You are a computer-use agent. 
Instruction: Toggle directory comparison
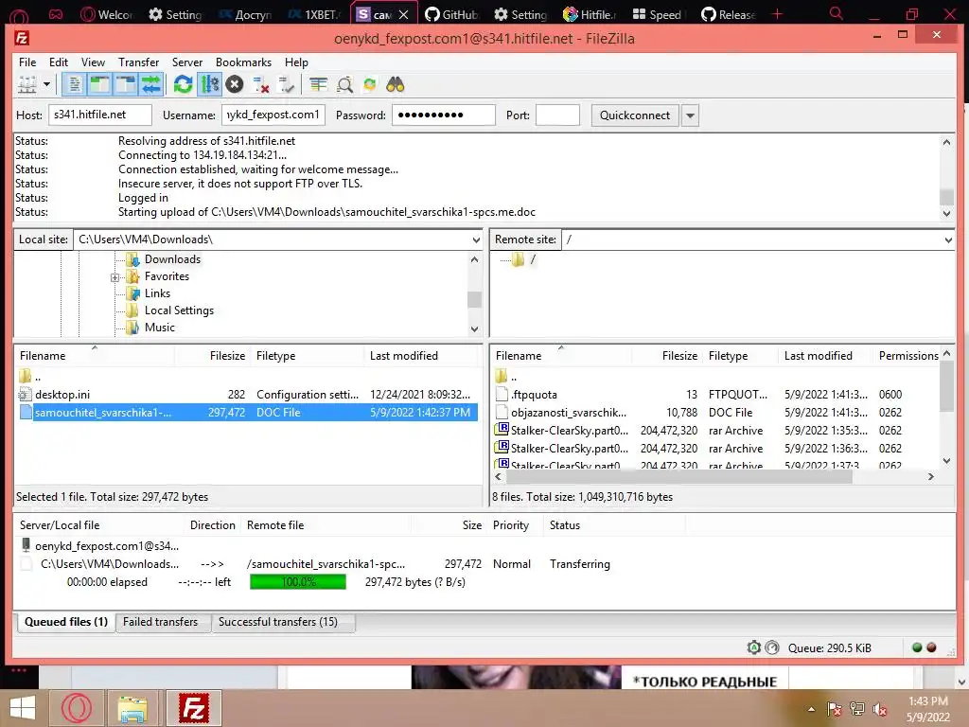pos(344,84)
